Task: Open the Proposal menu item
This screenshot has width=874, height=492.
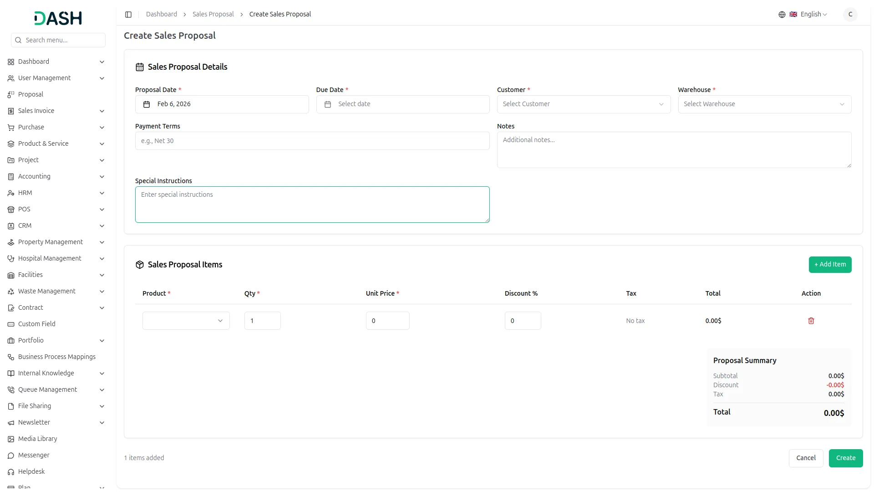Action: [30, 94]
